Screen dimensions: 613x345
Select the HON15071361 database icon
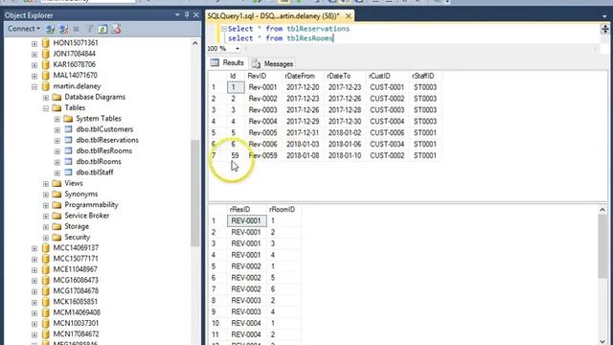(x=46, y=42)
